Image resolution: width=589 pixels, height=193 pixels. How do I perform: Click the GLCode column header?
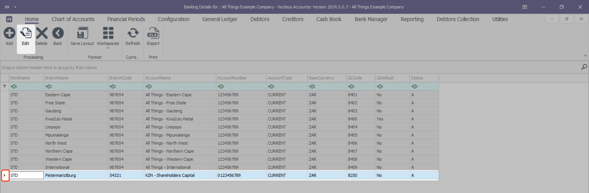(x=360, y=78)
